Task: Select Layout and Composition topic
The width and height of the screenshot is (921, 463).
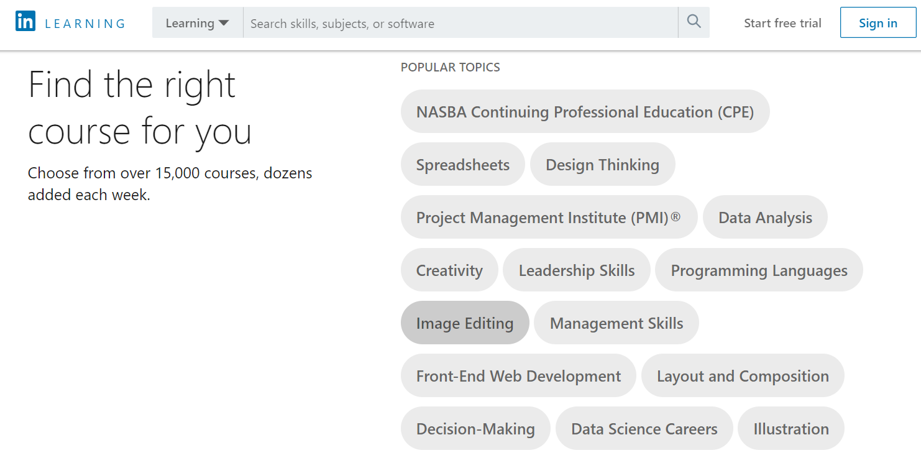Action: pyautogui.click(x=743, y=376)
